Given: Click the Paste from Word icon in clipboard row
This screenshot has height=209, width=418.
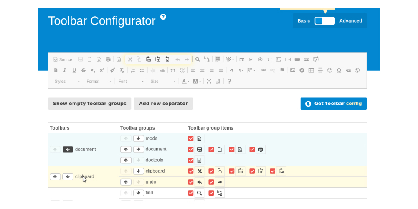Looking at the screenshot, I should tap(281, 171).
